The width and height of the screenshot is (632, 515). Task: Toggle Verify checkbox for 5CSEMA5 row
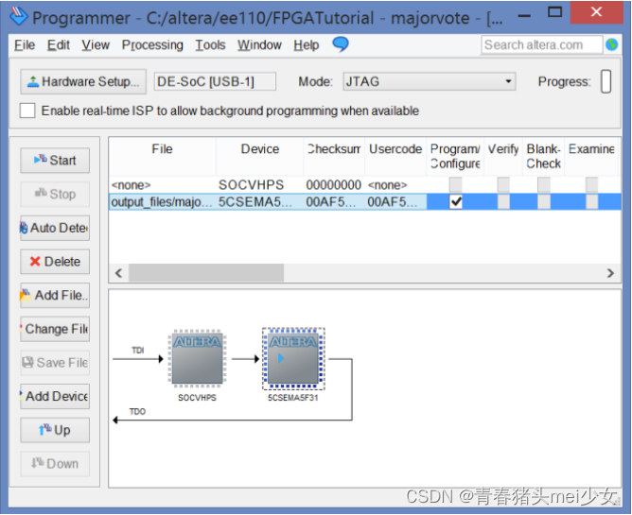[503, 201]
